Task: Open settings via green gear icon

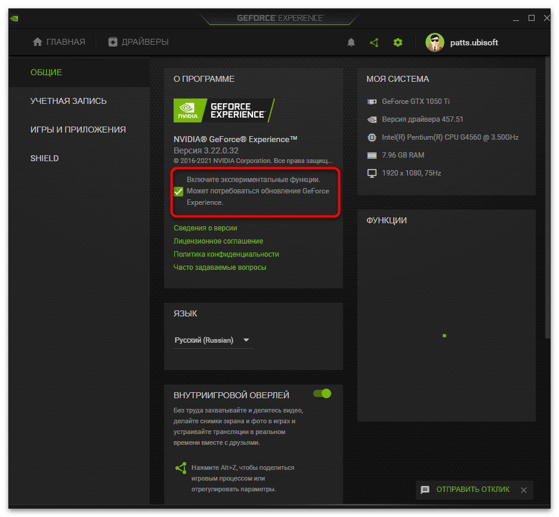Action: pyautogui.click(x=398, y=42)
